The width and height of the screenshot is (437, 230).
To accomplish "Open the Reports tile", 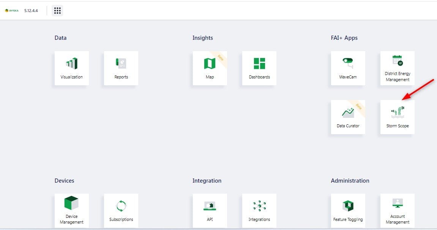I will click(x=121, y=68).
